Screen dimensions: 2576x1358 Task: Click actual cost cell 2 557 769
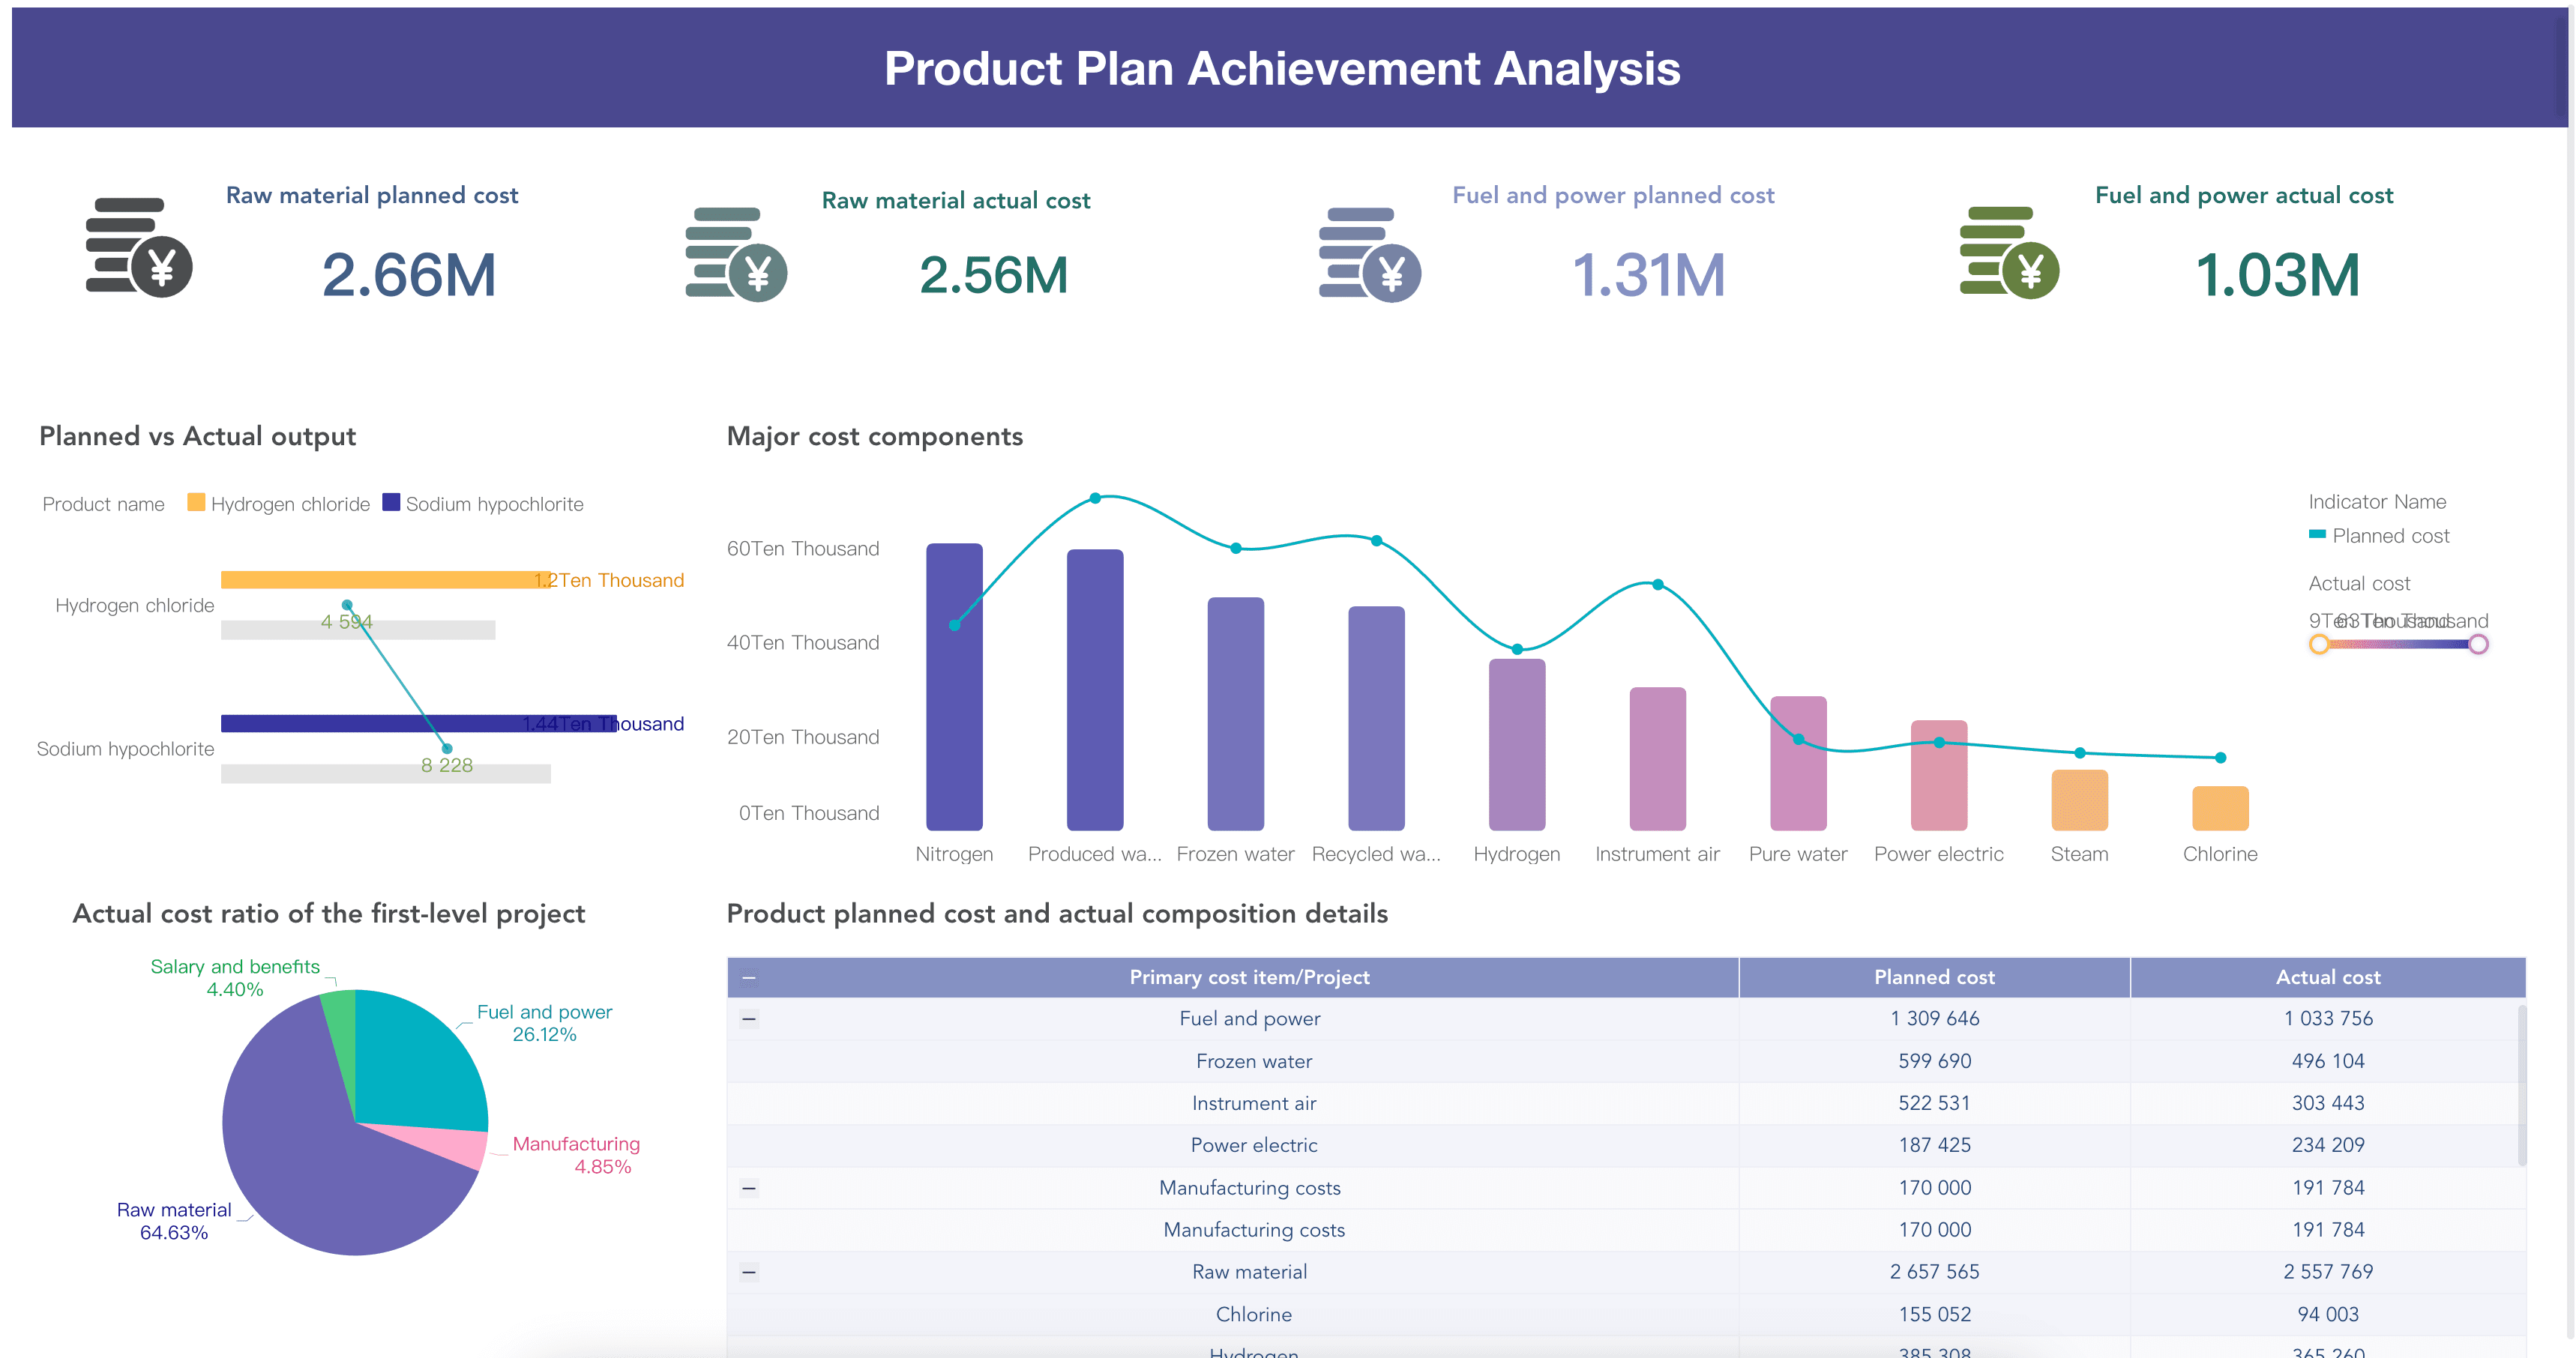2328,1272
